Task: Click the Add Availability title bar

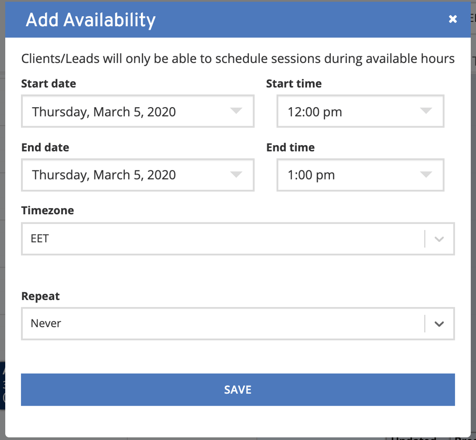Action: [90, 20]
